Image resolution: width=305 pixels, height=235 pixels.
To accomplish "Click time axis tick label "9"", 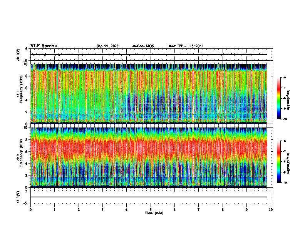I will pyautogui.click(x=246, y=210).
